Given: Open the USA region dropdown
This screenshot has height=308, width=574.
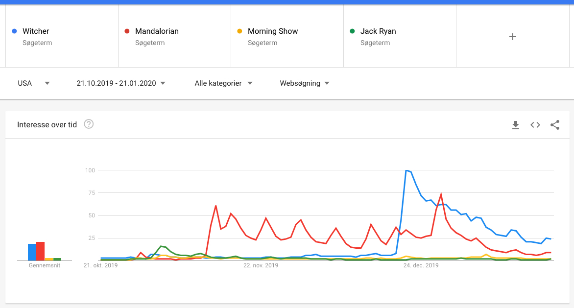Looking at the screenshot, I should click(x=34, y=83).
